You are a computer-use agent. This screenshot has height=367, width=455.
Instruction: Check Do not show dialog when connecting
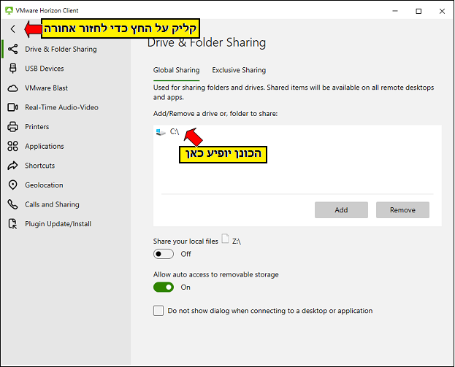click(158, 311)
